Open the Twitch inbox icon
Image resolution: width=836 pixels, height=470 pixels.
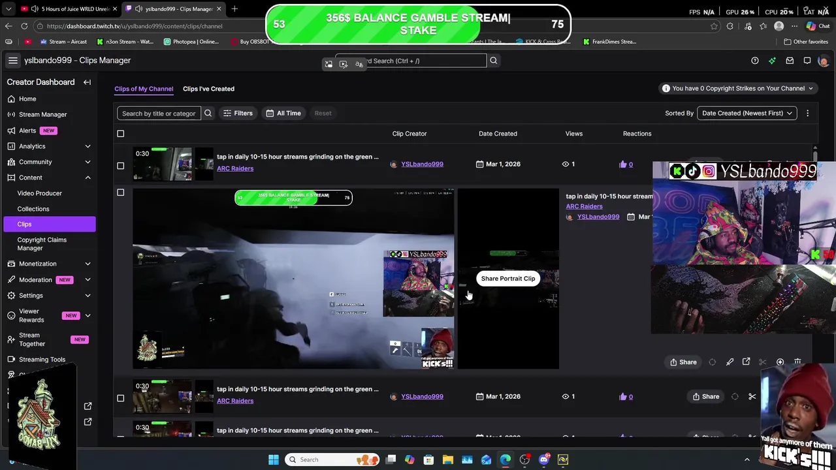coord(790,61)
